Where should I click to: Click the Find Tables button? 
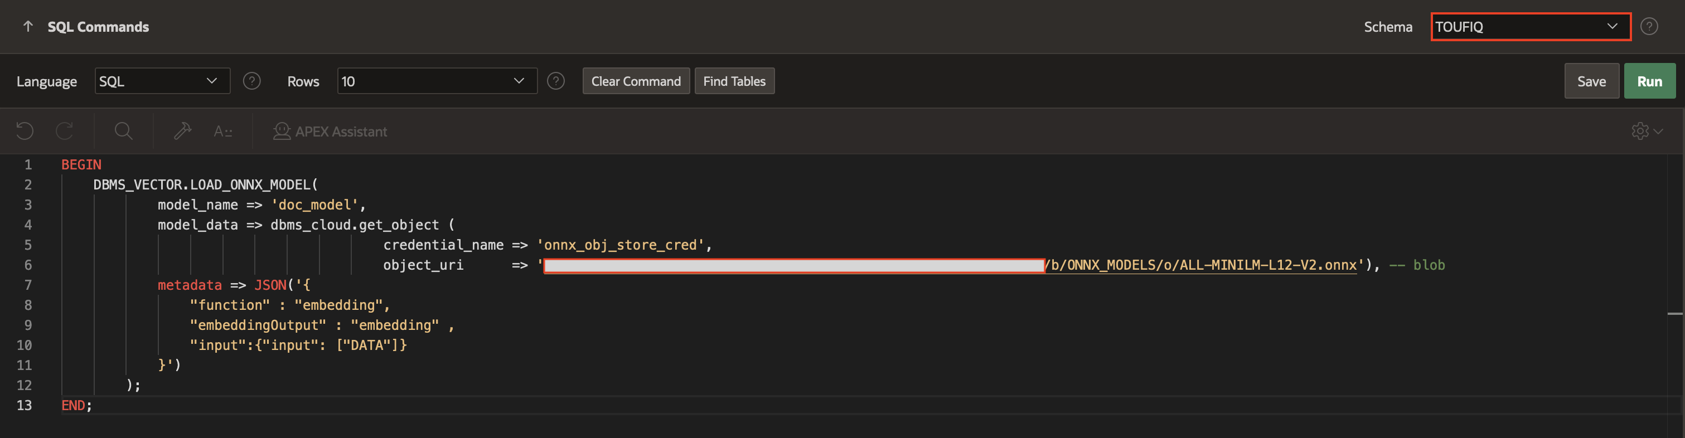coord(734,81)
